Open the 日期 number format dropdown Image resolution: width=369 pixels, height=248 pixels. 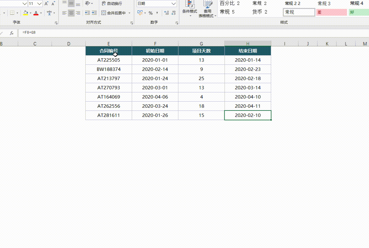click(x=174, y=4)
